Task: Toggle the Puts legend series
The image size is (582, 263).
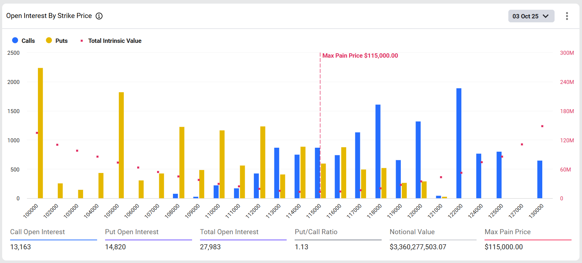Action: 61,41
